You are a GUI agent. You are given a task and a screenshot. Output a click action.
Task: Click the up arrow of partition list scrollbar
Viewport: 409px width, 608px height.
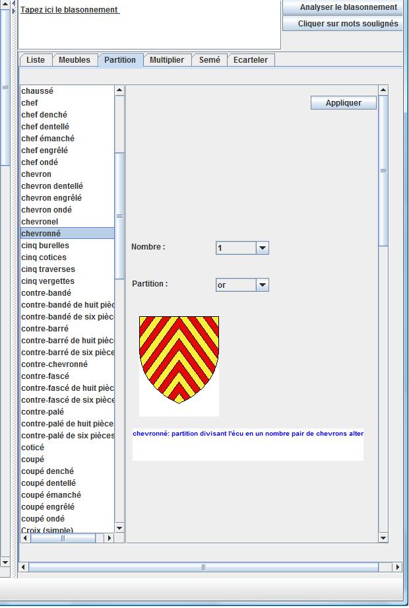pos(119,90)
